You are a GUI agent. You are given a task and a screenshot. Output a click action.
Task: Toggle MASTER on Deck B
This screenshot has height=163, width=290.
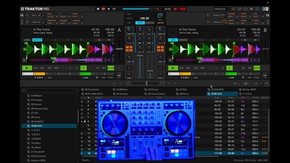[x=183, y=40]
